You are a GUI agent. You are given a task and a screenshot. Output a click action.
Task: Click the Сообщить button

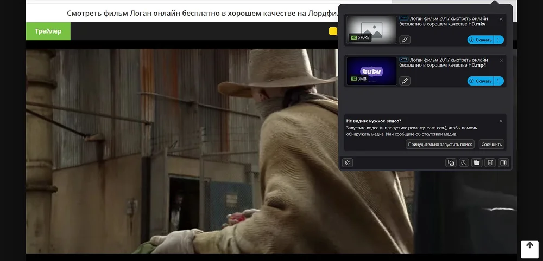point(491,145)
